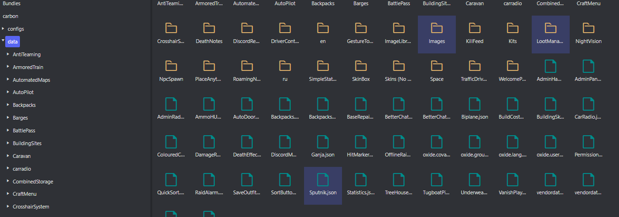The height and width of the screenshot is (217, 619).
Task: Open the Images folder icon
Action: click(x=436, y=28)
